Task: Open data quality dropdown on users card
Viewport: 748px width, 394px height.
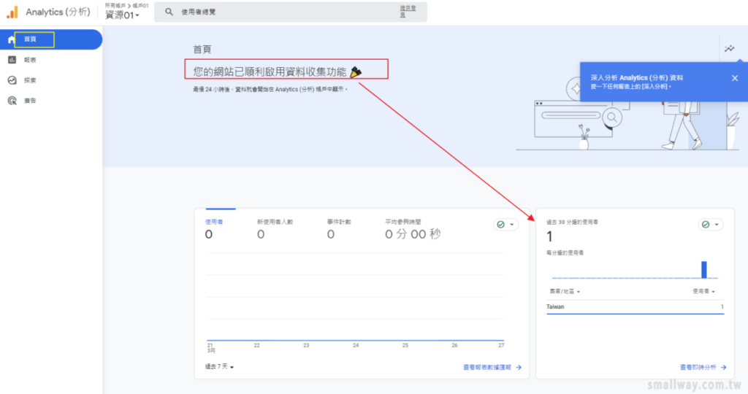Action: (505, 225)
